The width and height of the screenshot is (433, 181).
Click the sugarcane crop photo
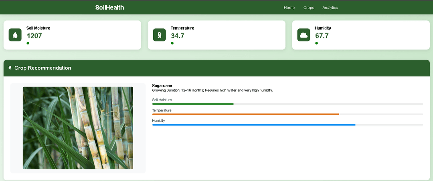(78, 128)
